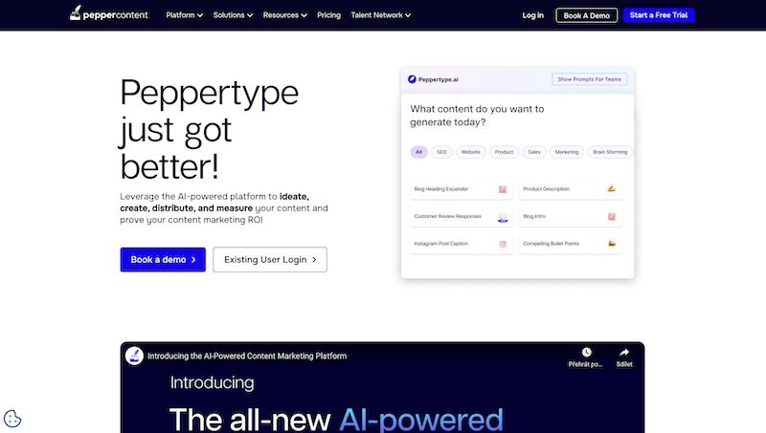Click the Instagram Post Caption icon
Image resolution: width=766 pixels, height=433 pixels.
[503, 245]
